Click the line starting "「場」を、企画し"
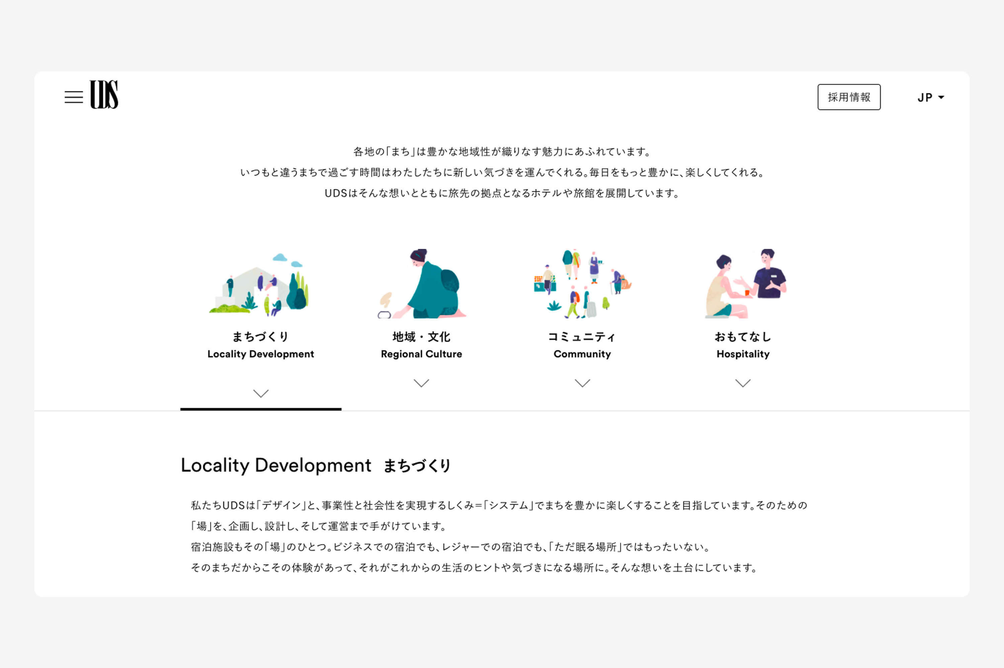This screenshot has width=1004, height=668. tap(319, 527)
